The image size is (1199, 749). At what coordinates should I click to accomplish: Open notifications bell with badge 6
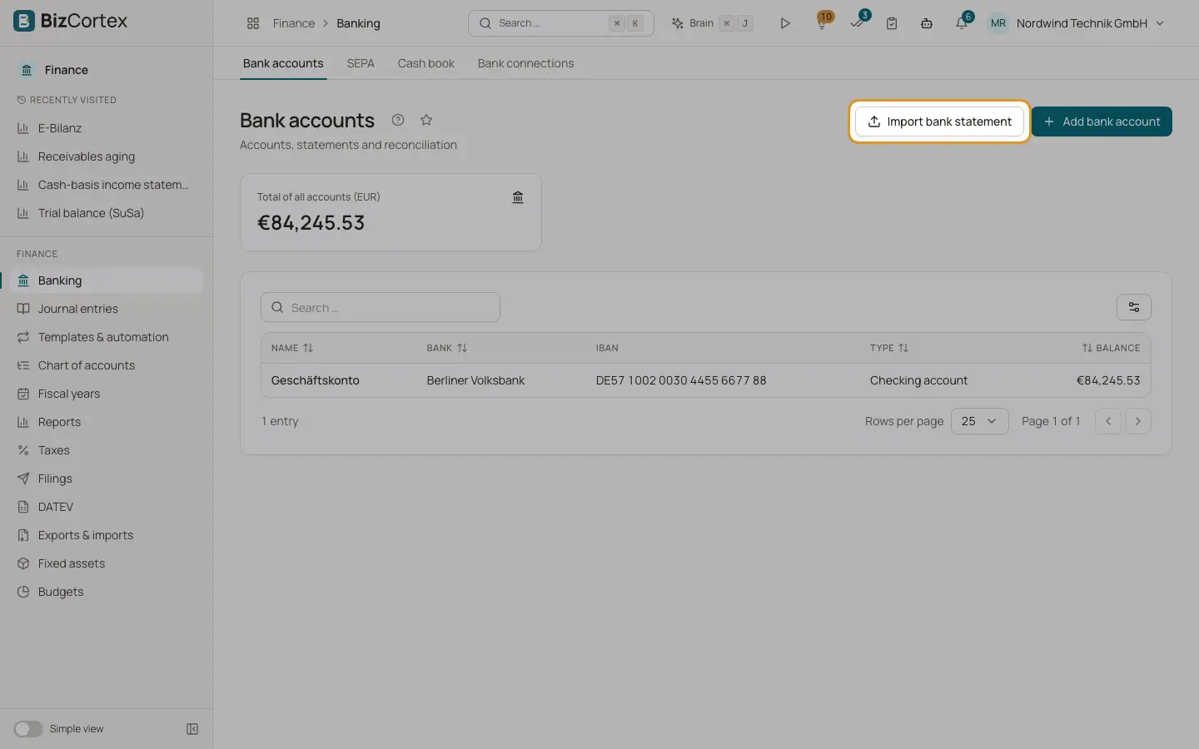click(963, 22)
